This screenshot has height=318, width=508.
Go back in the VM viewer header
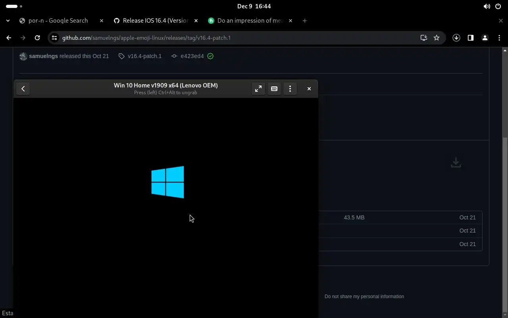(23, 89)
